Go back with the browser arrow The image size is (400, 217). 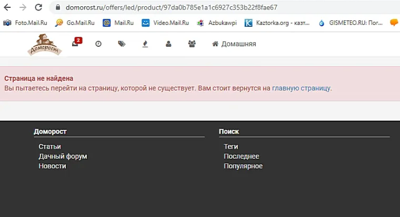point(7,8)
